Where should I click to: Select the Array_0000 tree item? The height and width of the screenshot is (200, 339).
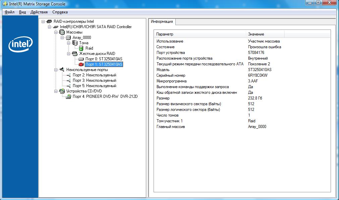coord(82,38)
